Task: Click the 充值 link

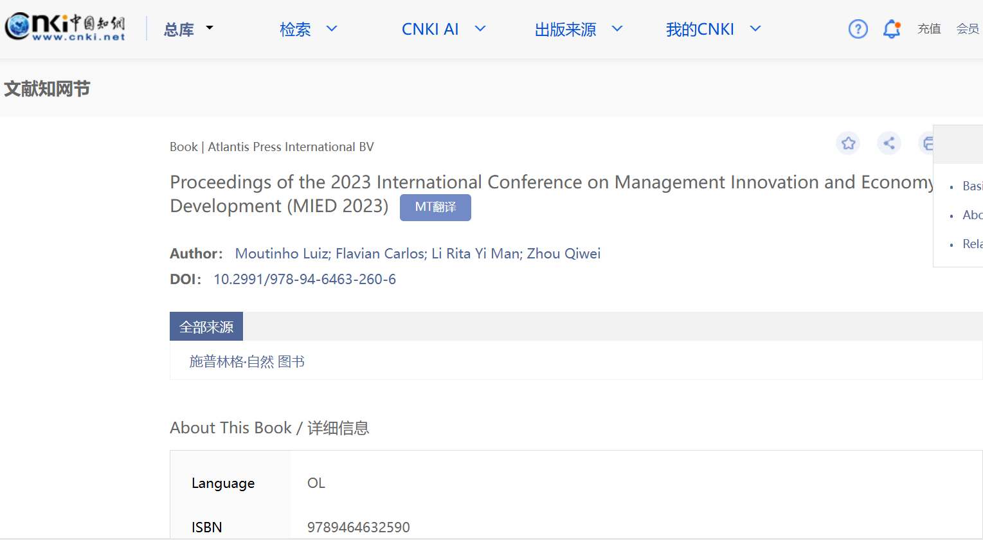Action: tap(929, 29)
